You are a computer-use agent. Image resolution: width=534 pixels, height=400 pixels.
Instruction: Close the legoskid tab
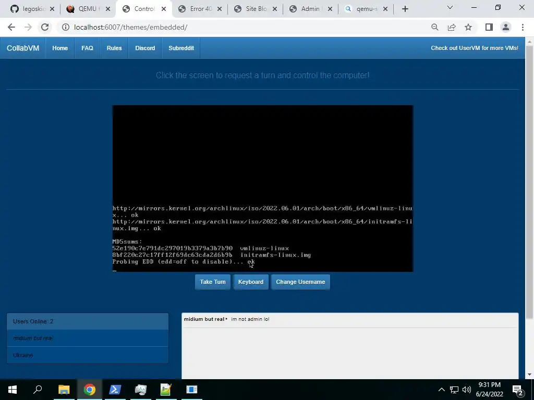(x=52, y=9)
